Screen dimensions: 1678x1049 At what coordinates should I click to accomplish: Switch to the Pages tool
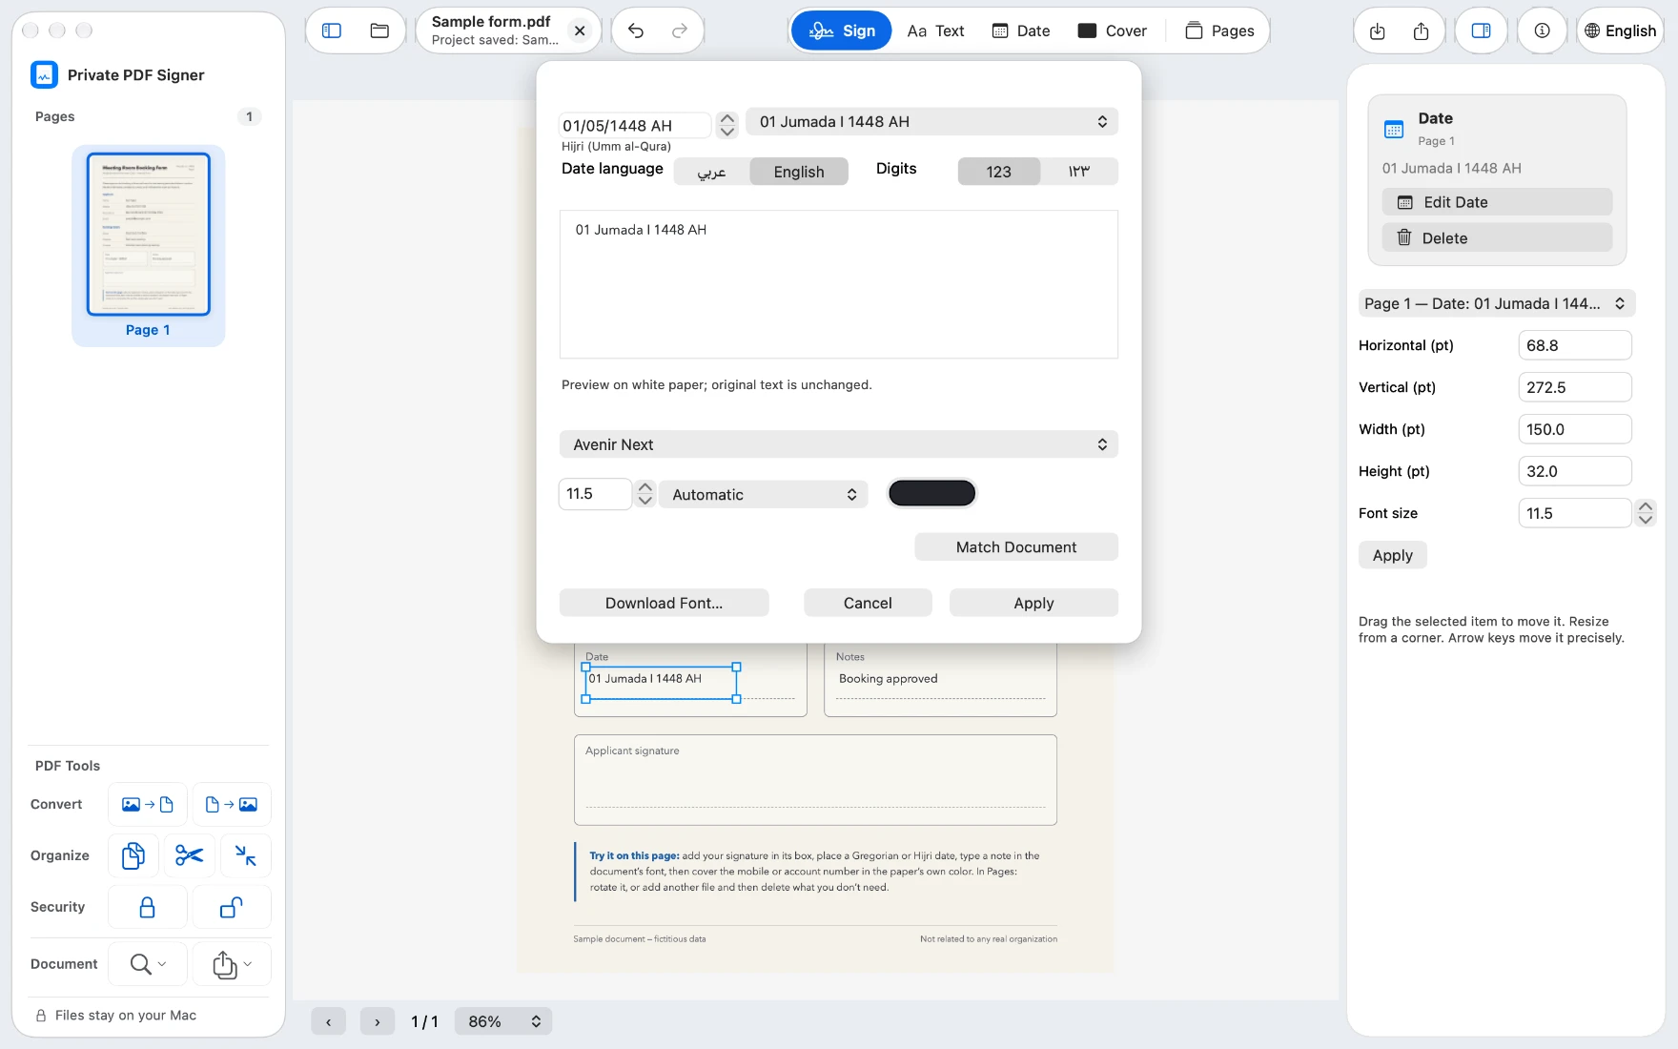tap(1219, 31)
